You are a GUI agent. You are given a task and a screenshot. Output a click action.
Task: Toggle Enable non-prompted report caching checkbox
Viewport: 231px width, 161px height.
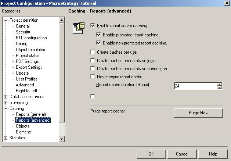[98, 43]
